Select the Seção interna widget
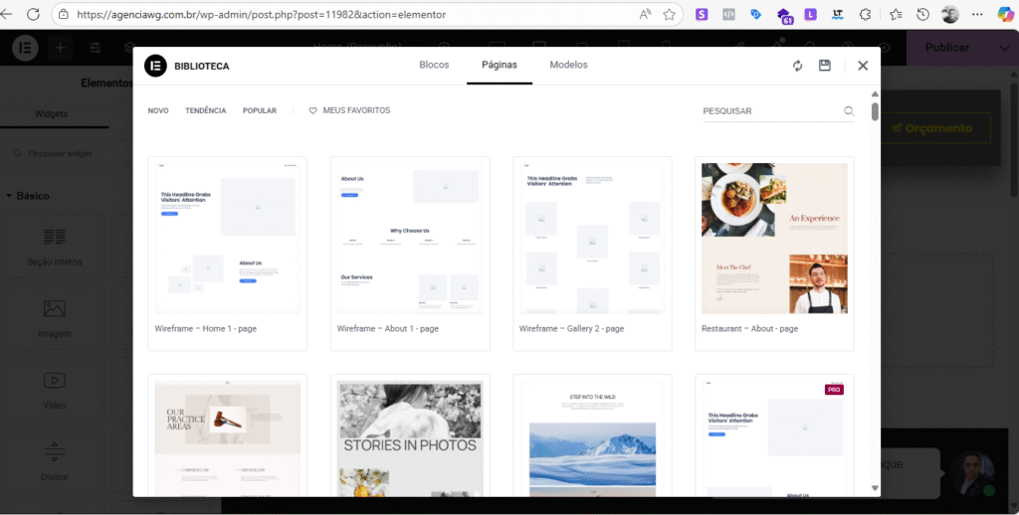Viewport: 1019px width, 515px height. point(55,247)
